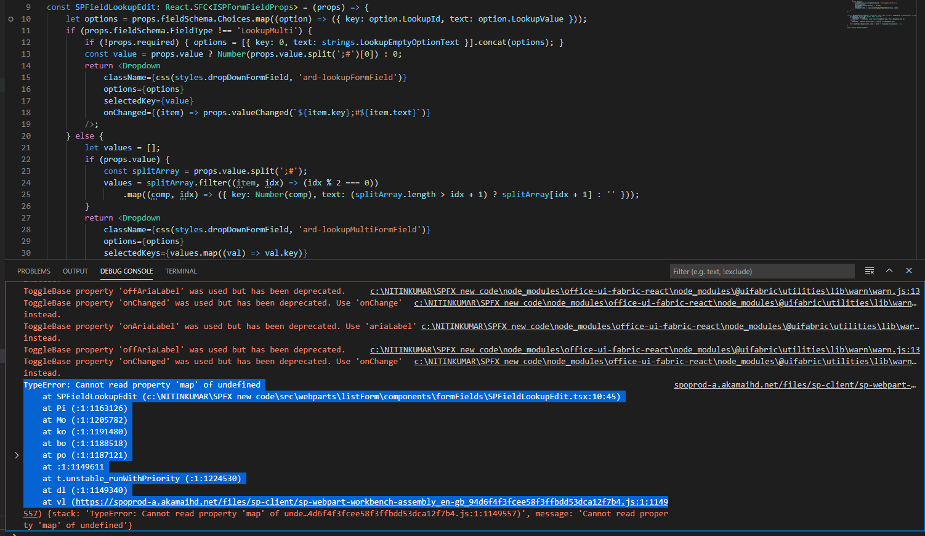Add a breakpoint next to line 22
Screen dimensions: 925x536
[11, 159]
